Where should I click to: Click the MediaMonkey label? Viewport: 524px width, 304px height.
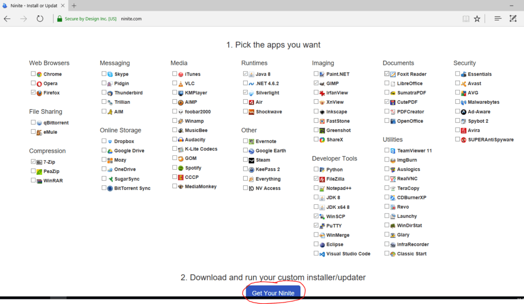click(201, 186)
